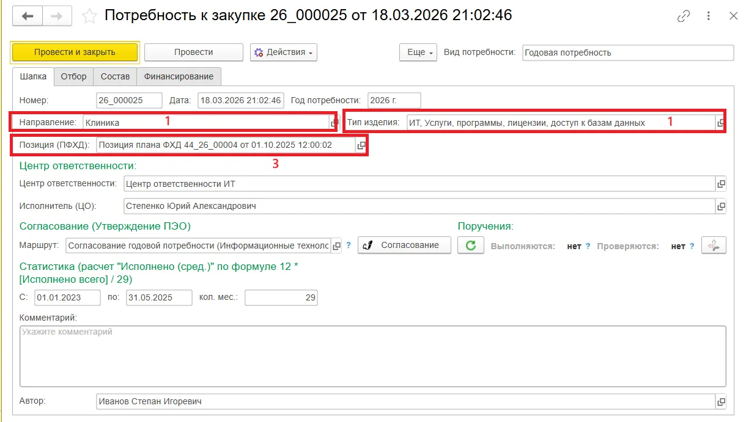Image resolution: width=746 pixels, height=422 pixels.
Task: Click the Провести button
Action: coord(193,53)
